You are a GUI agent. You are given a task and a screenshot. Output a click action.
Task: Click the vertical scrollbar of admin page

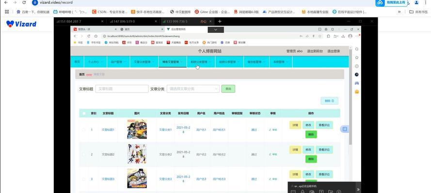(x=351, y=97)
